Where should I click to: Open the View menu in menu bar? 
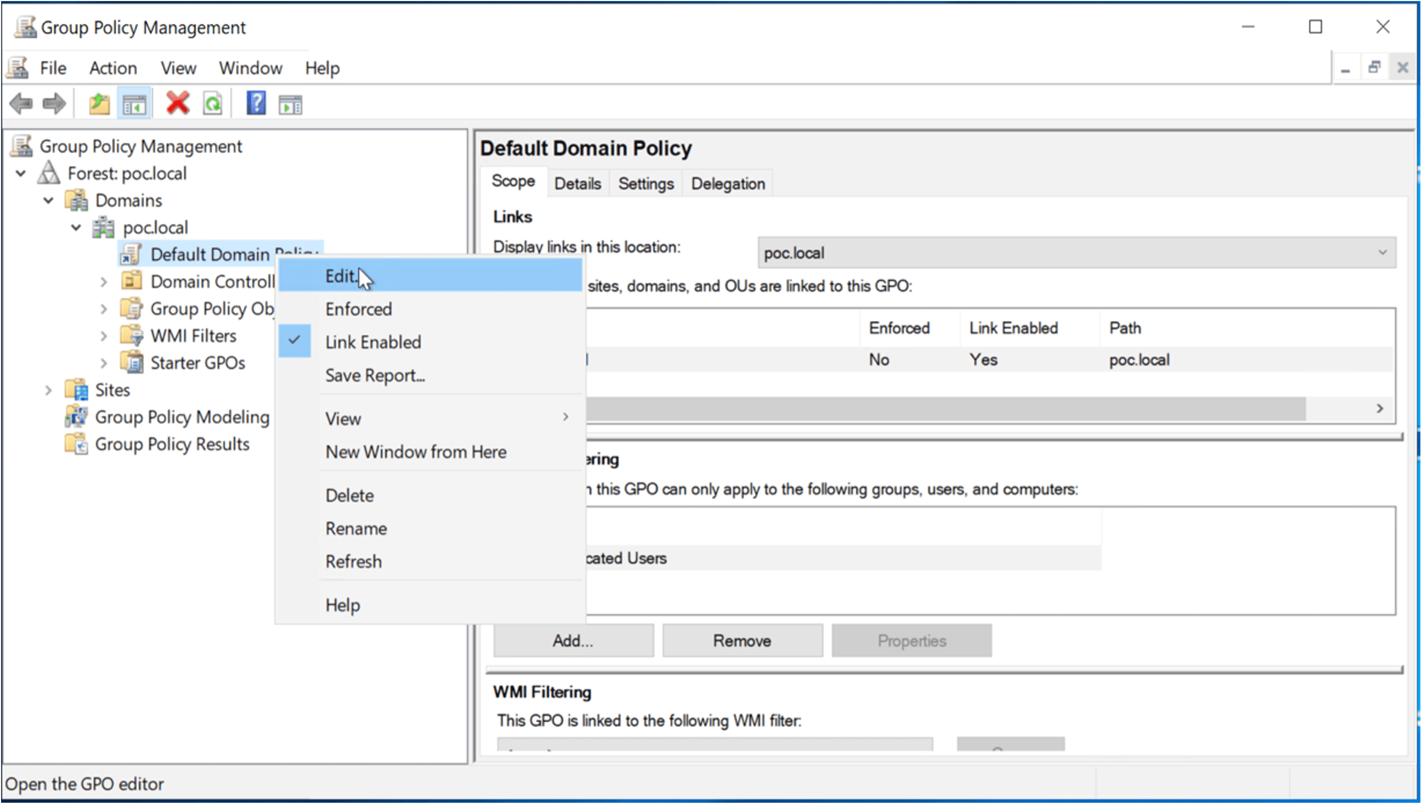[x=178, y=68]
